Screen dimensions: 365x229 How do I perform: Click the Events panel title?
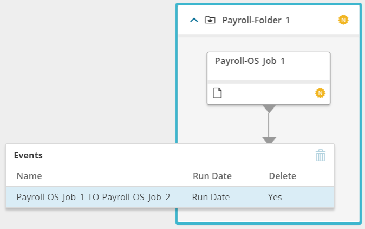28,155
